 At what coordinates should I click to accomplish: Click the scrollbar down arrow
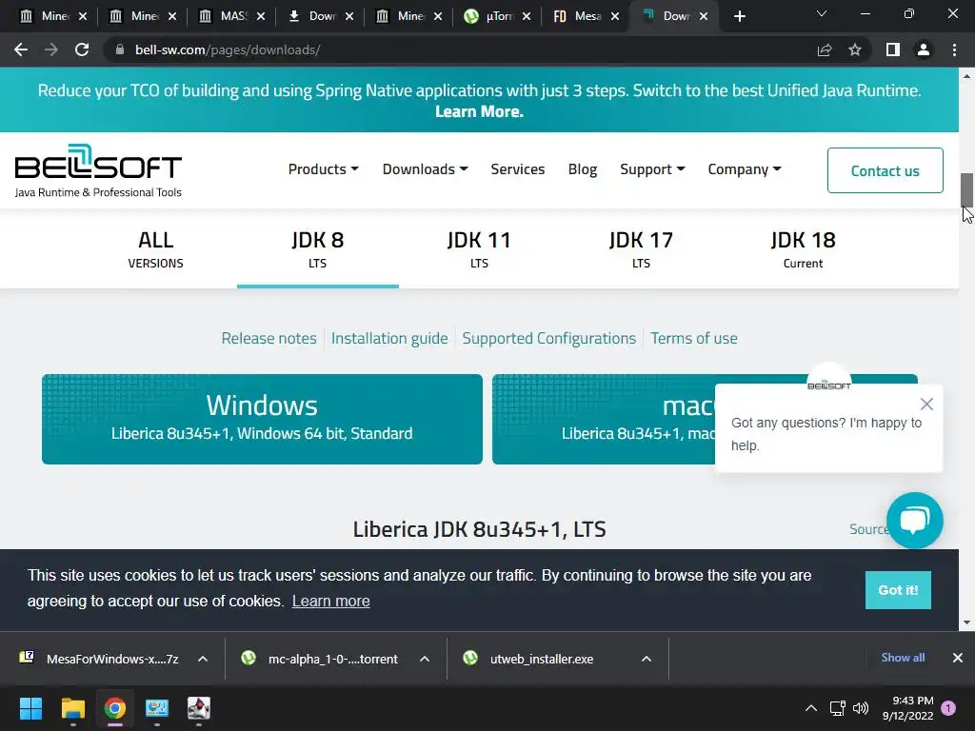[x=966, y=622]
